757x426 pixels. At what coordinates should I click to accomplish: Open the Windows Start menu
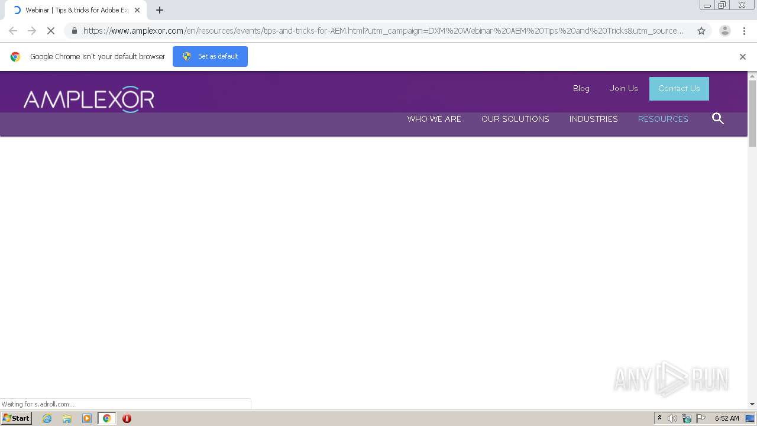[16, 418]
